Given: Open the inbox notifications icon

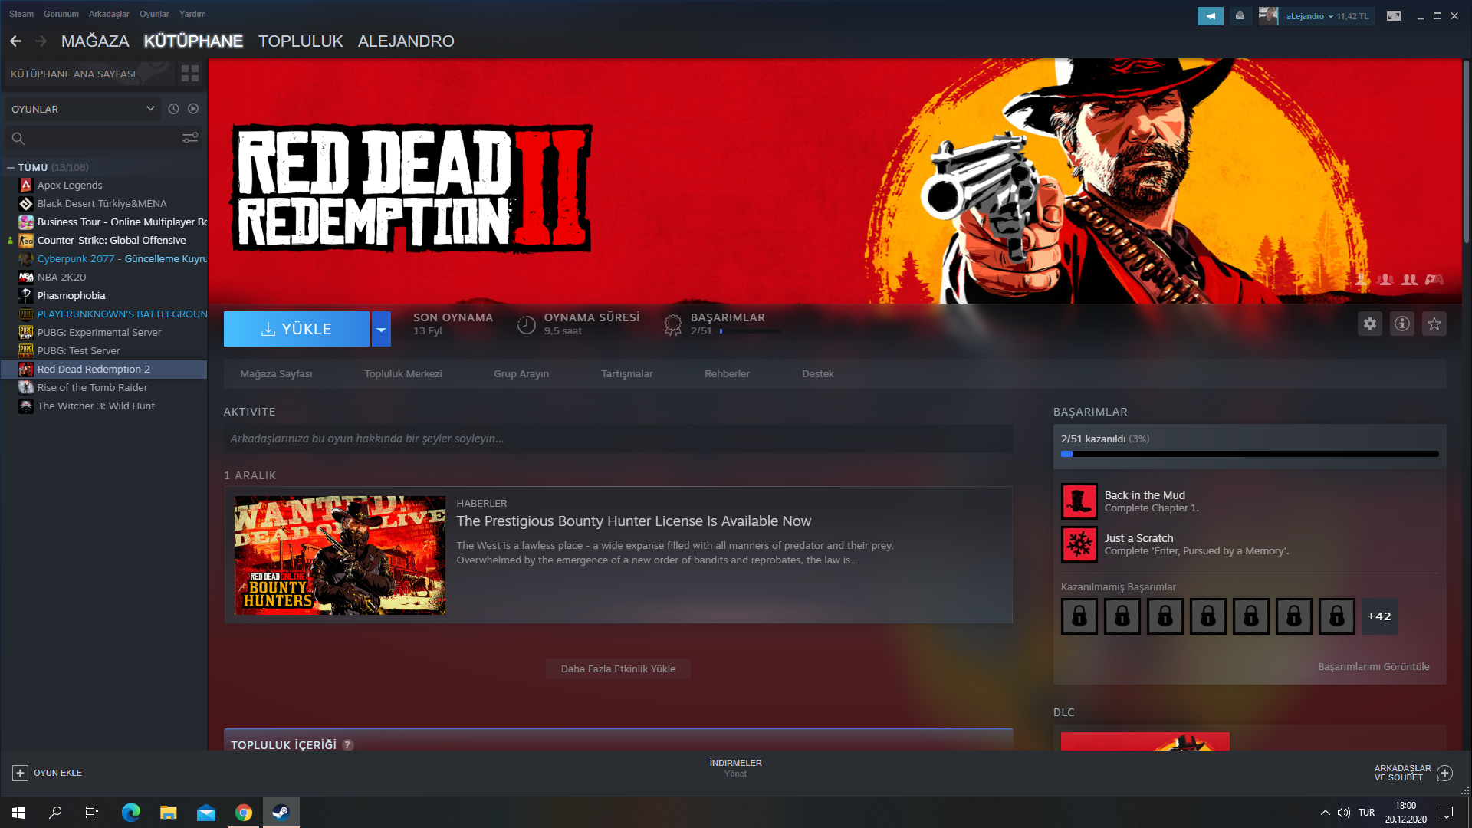Looking at the screenshot, I should pos(1240,16).
